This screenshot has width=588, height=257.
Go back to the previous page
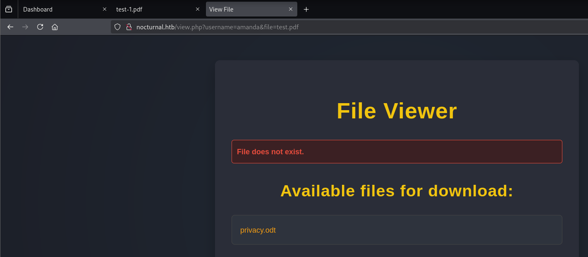11,27
